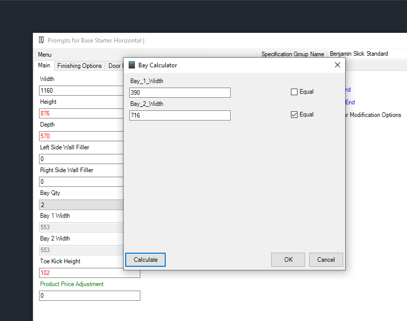
Task: Switch to the Finishing Options tab
Action: click(79, 66)
